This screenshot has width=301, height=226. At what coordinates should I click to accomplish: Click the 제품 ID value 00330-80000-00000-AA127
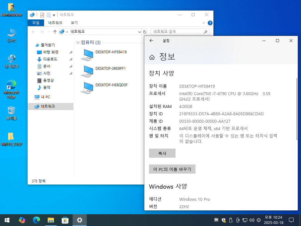pos(205,121)
